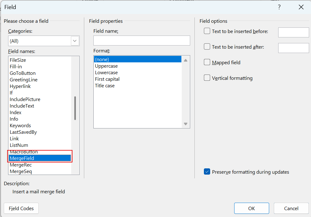Close the Field dialog with X
The height and width of the screenshot is (217, 311).
pyautogui.click(x=301, y=7)
